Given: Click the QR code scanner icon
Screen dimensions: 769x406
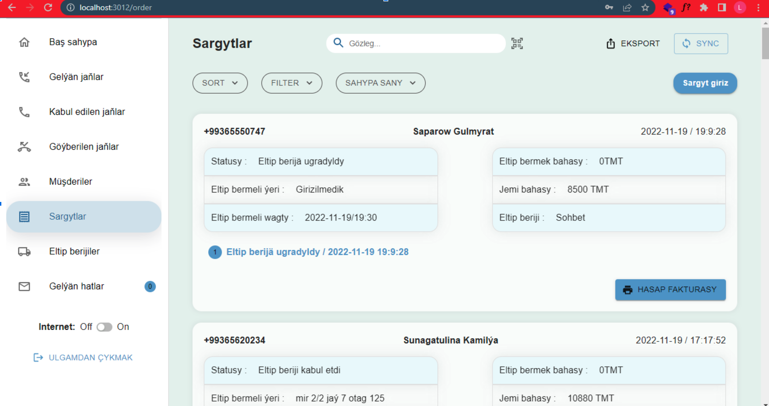Looking at the screenshot, I should point(517,44).
